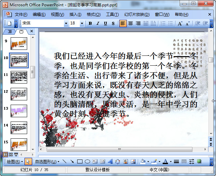216x176 pixels.
Task: Open the 幻灯片放映 (Slide Show) menu
Action: (137, 15)
